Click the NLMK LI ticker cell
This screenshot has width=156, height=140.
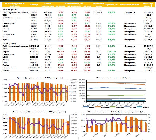point(34,60)
